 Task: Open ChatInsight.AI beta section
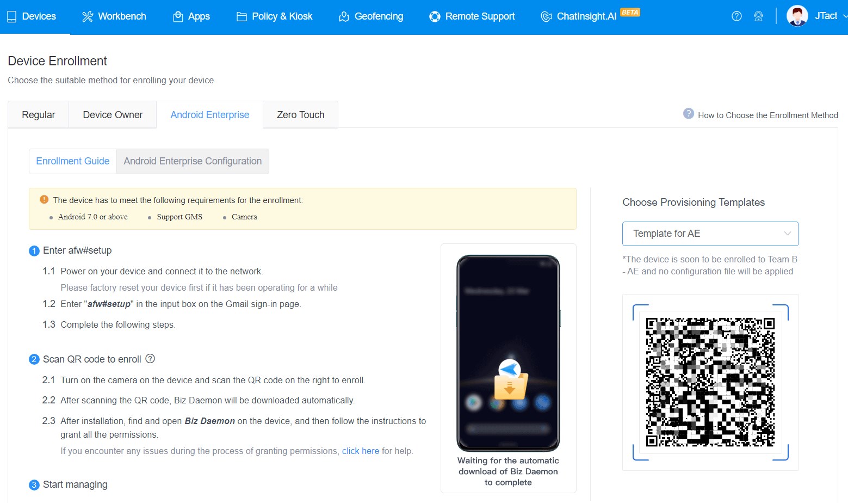[x=590, y=16]
